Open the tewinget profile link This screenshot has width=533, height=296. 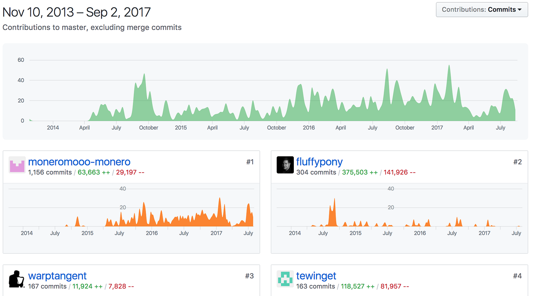[316, 276]
